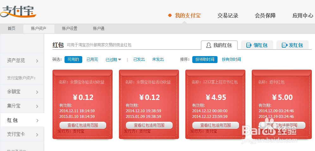Image resolution: width=315 pixels, height=151 pixels.
Task: Click the start date 2014.12.09 03:24:46
Action: (x=276, y=111)
